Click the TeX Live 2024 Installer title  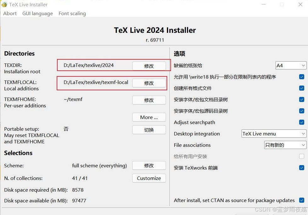[155, 30]
